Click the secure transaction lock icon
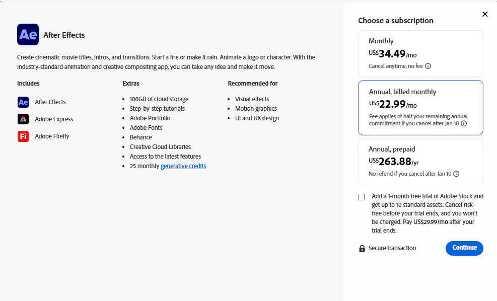 point(362,248)
